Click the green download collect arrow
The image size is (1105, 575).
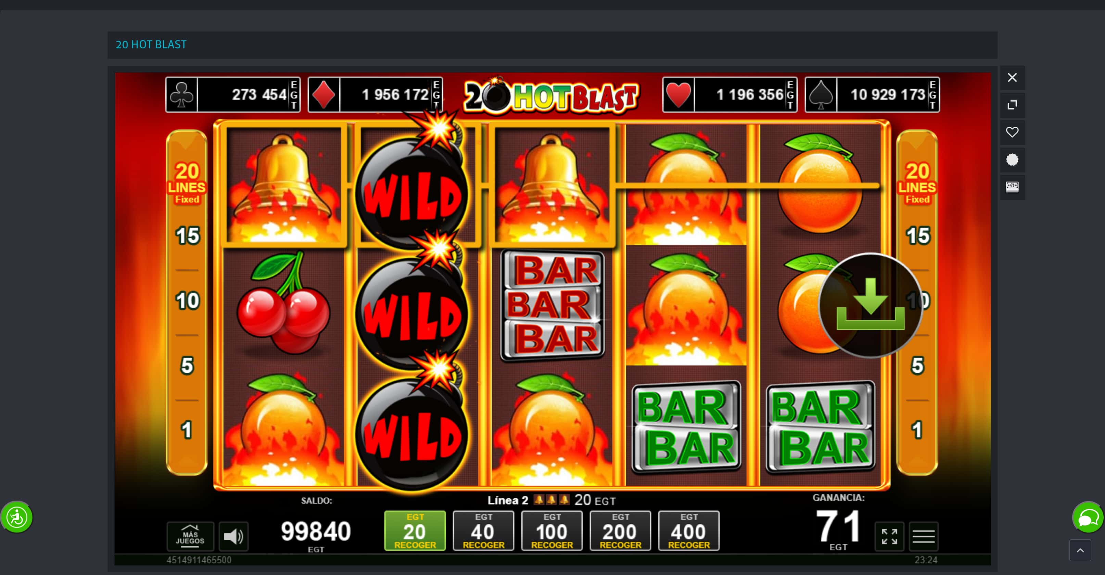871,305
